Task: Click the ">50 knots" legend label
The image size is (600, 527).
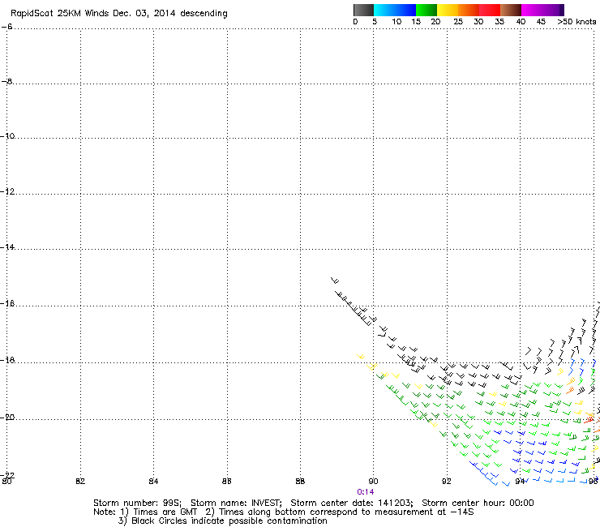Action: tap(576, 22)
